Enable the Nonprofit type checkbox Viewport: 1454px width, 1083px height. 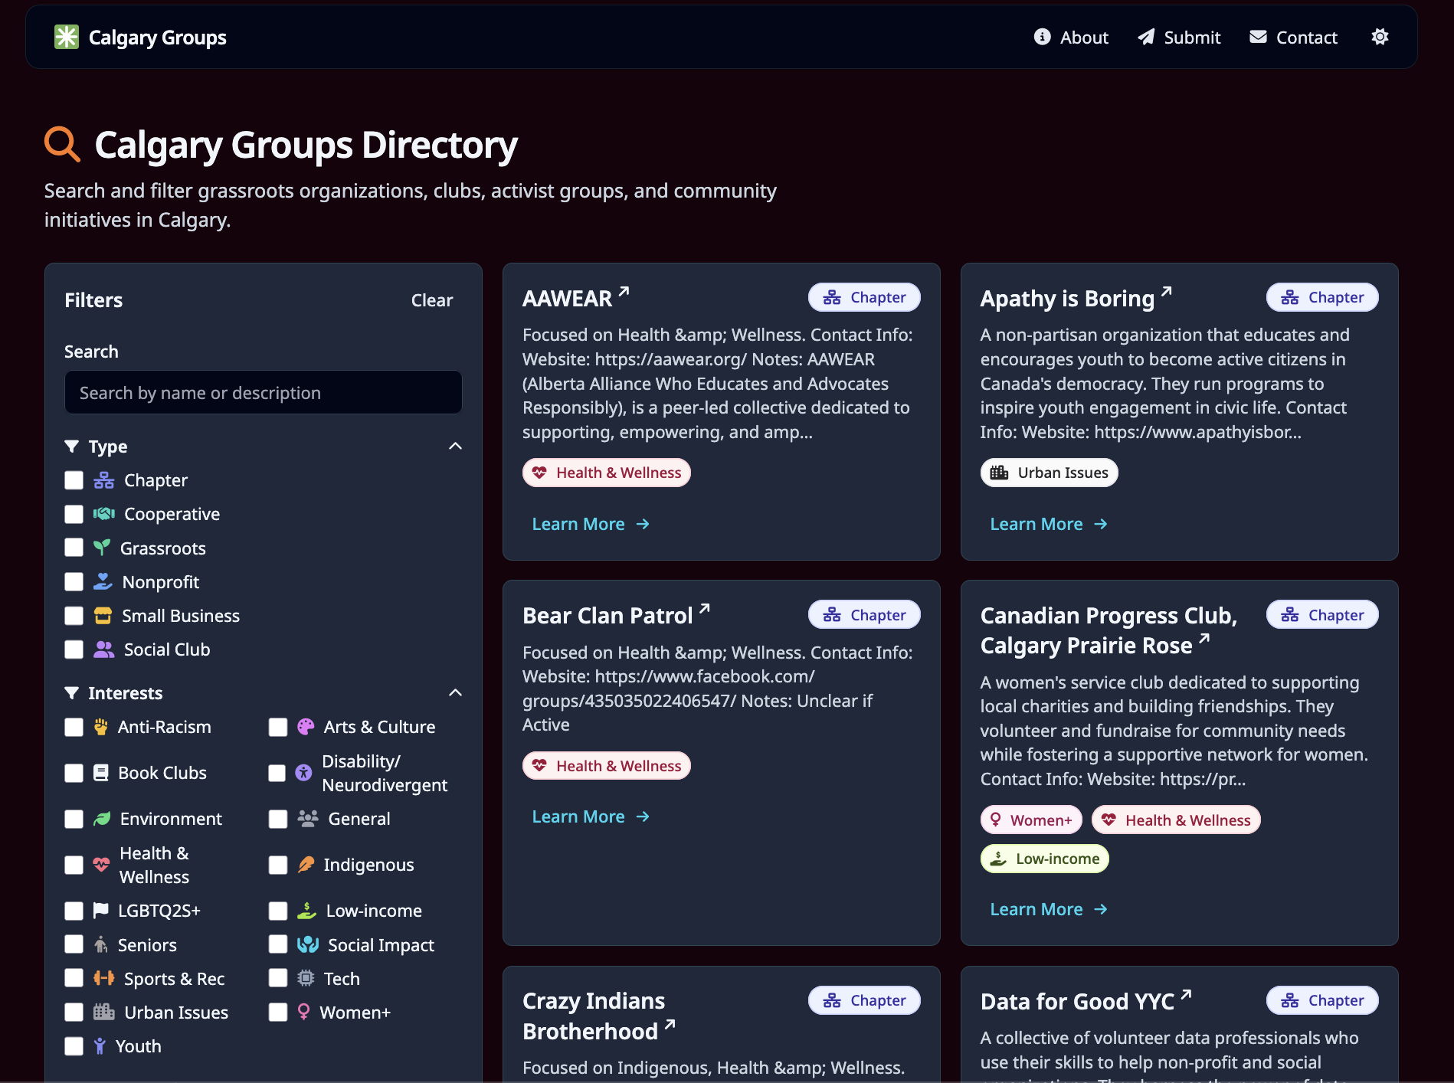click(74, 581)
